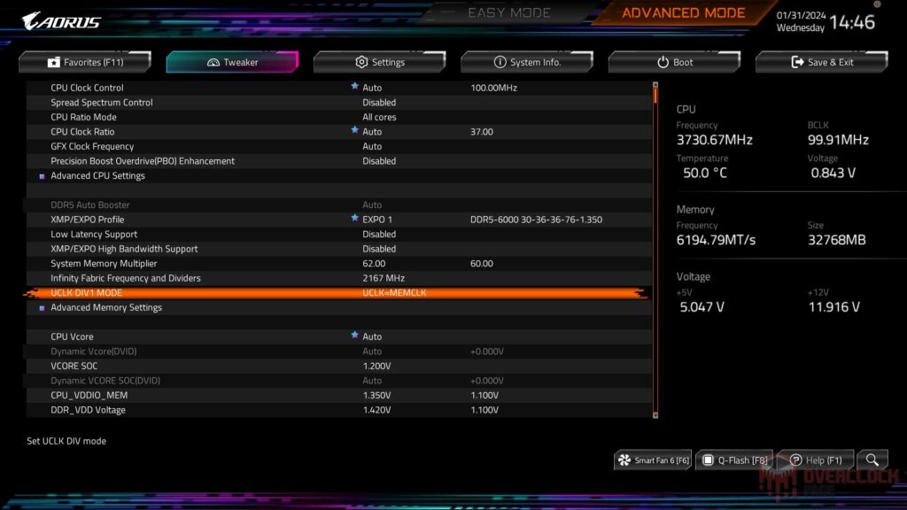Toggle the favorite star on XMP/EXPO Profile
The height and width of the screenshot is (510, 907).
353,219
